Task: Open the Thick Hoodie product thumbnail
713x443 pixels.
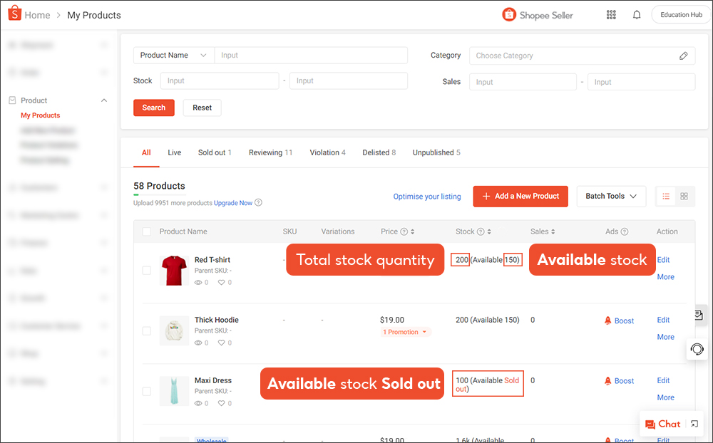Action: point(174,330)
